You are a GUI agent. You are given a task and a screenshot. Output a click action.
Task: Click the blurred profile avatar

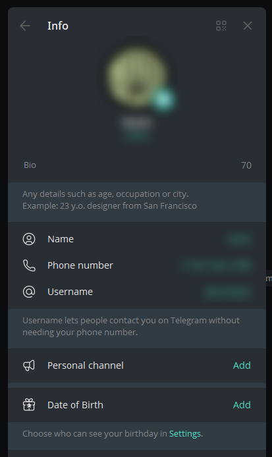tap(136, 77)
